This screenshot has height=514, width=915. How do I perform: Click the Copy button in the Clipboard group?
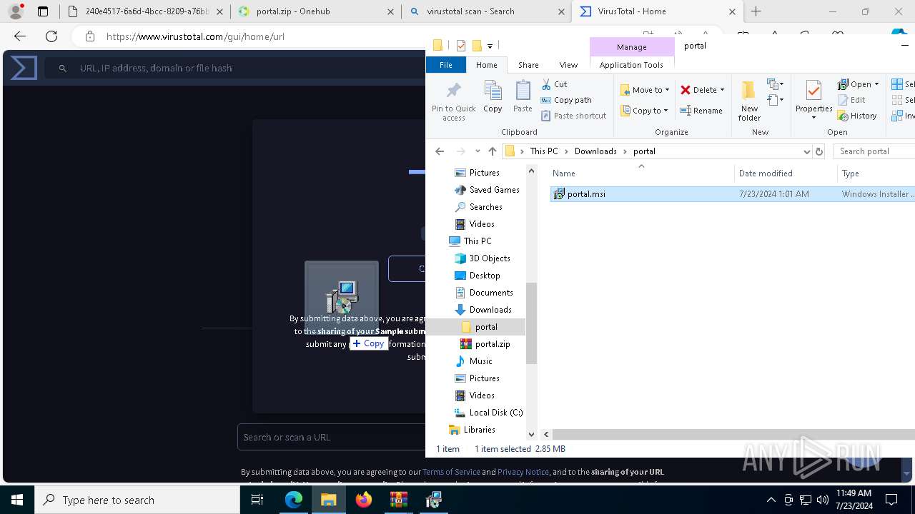(493, 96)
